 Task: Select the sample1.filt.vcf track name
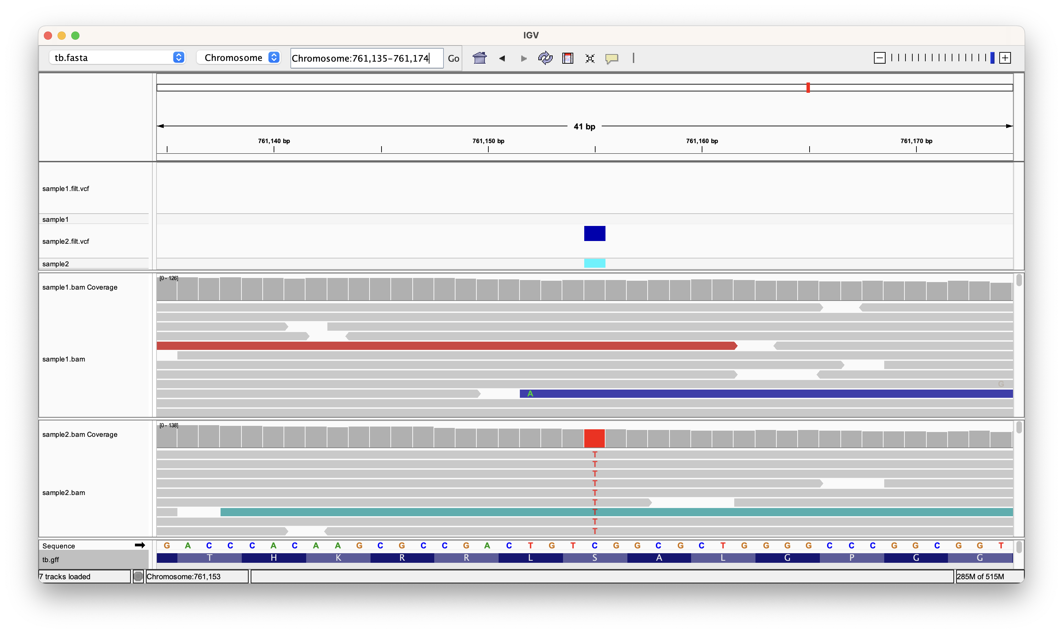65,188
